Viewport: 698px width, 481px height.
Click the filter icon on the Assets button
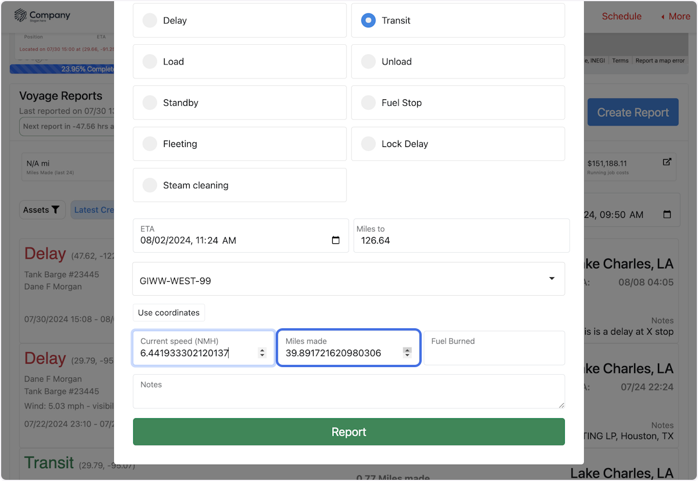(x=54, y=210)
